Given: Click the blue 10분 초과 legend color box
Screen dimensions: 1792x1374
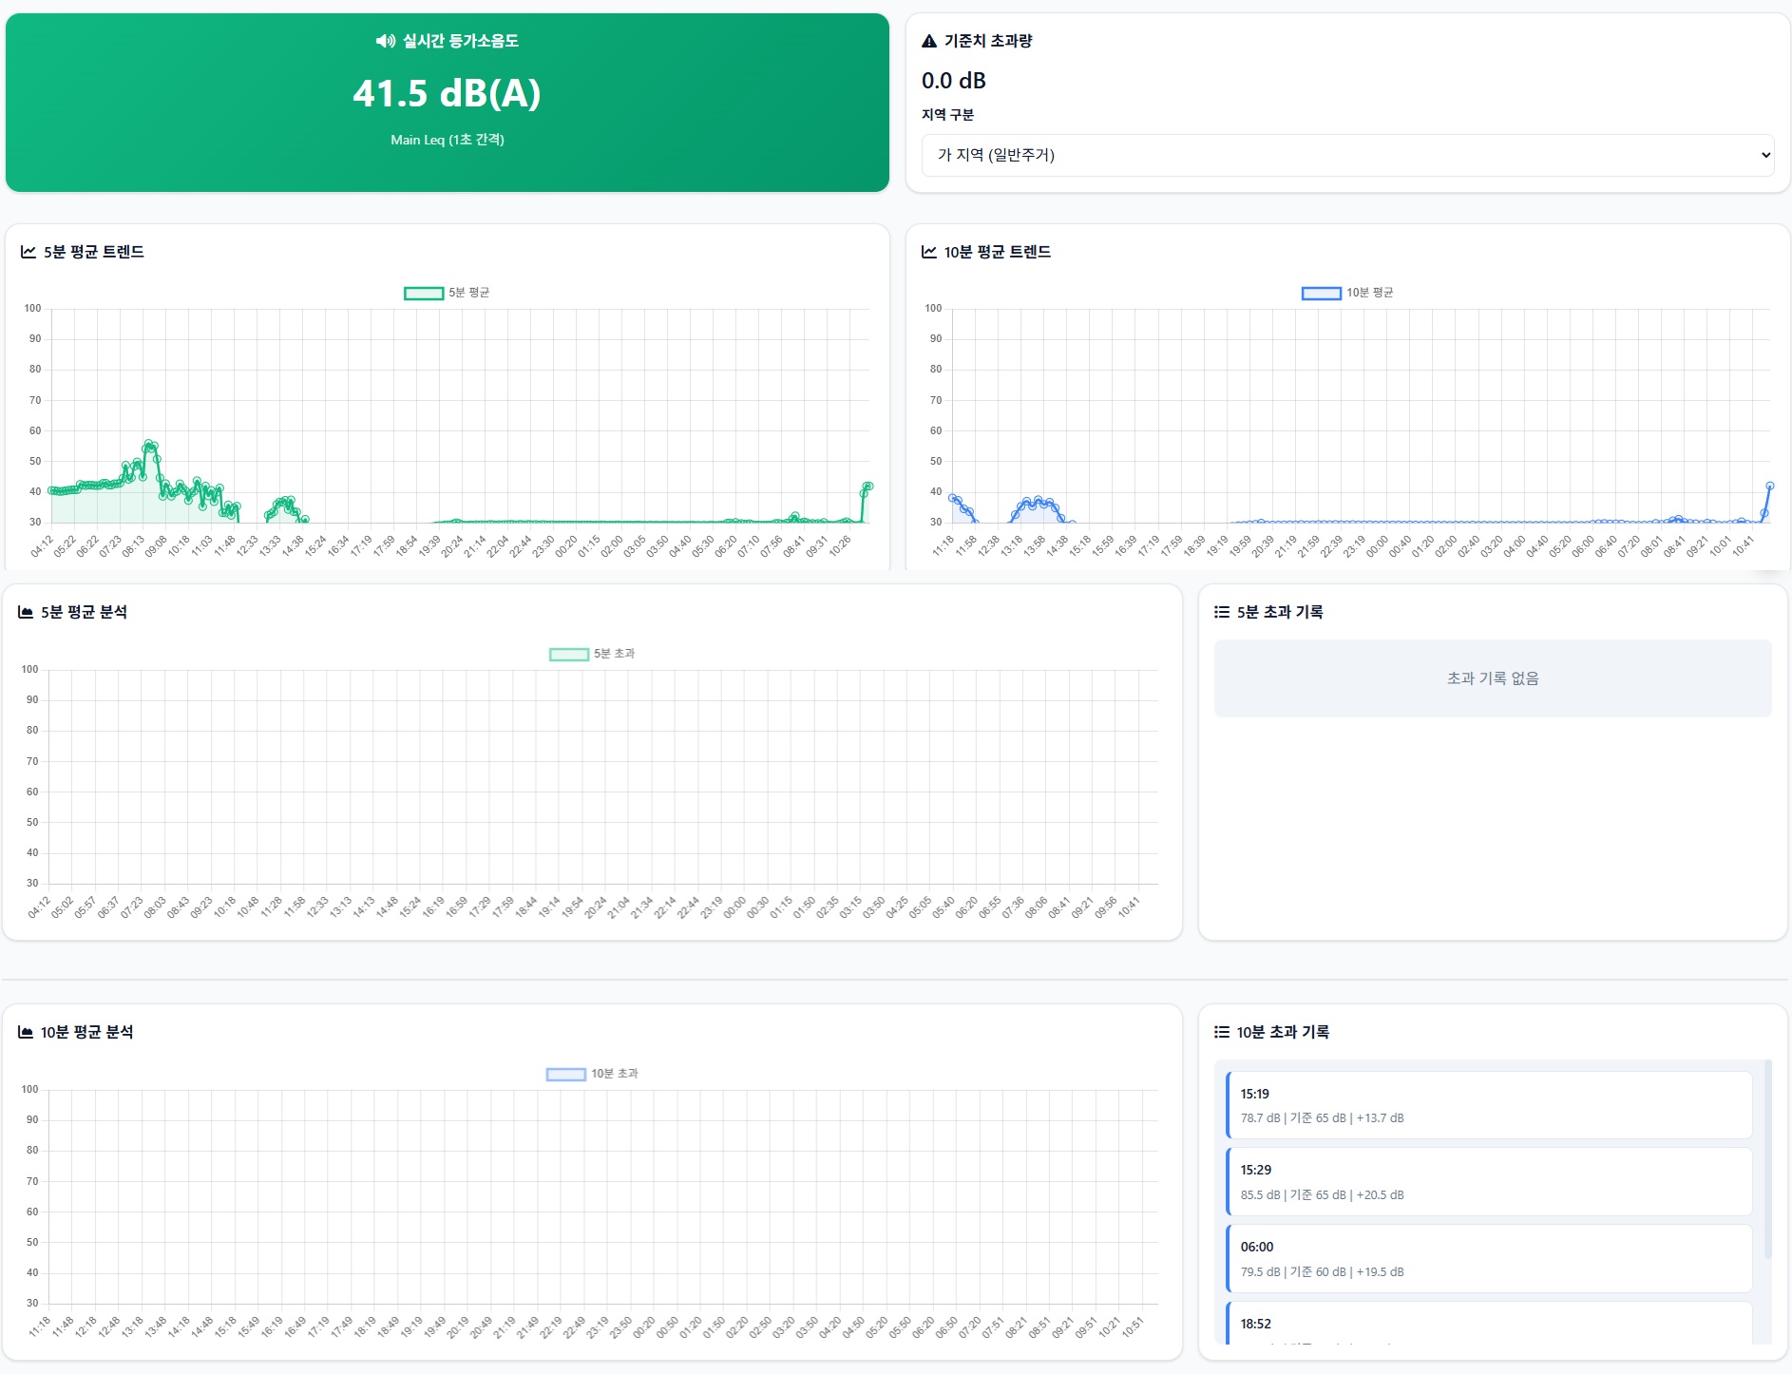Looking at the screenshot, I should click(x=565, y=1074).
